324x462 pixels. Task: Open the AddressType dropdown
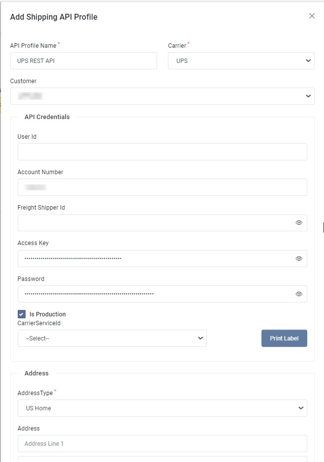tap(162, 408)
